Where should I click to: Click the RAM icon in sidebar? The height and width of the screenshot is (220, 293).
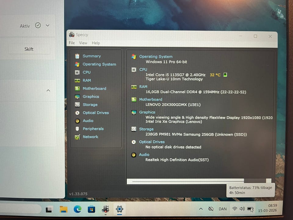click(77, 80)
